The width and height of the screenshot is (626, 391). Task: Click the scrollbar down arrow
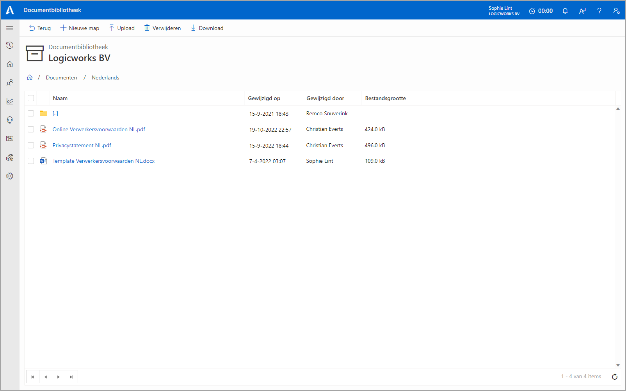pos(618,365)
